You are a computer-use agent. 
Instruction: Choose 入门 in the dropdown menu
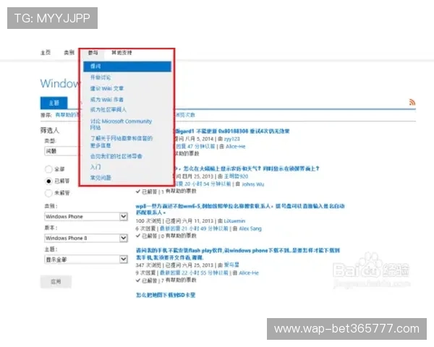coord(95,167)
